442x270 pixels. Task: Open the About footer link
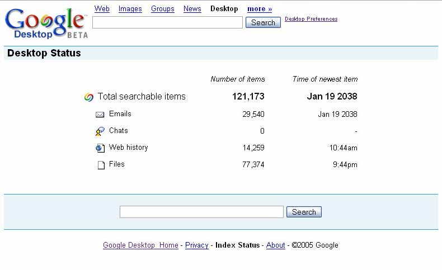pos(276,245)
